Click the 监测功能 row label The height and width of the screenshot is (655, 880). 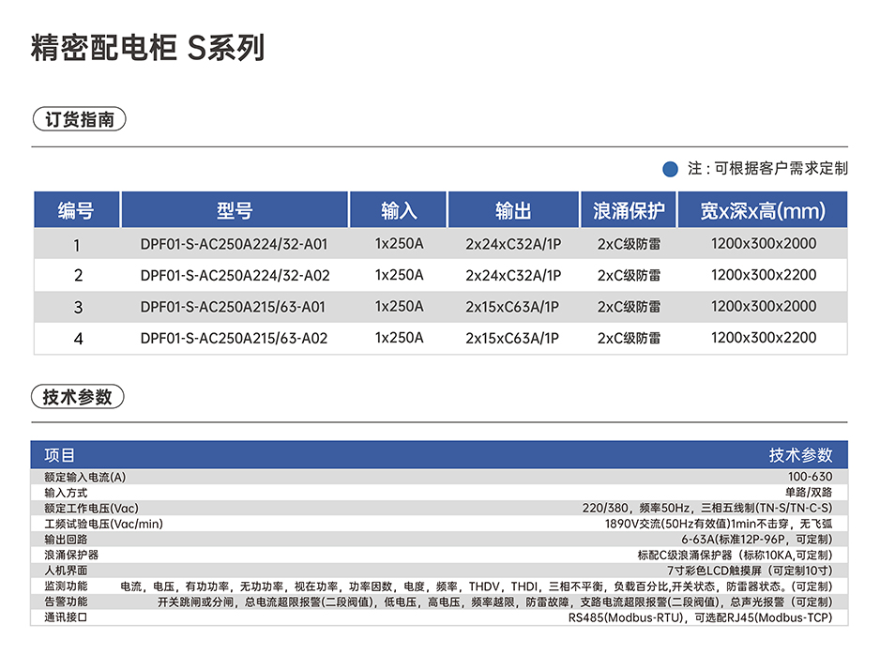click(x=65, y=586)
